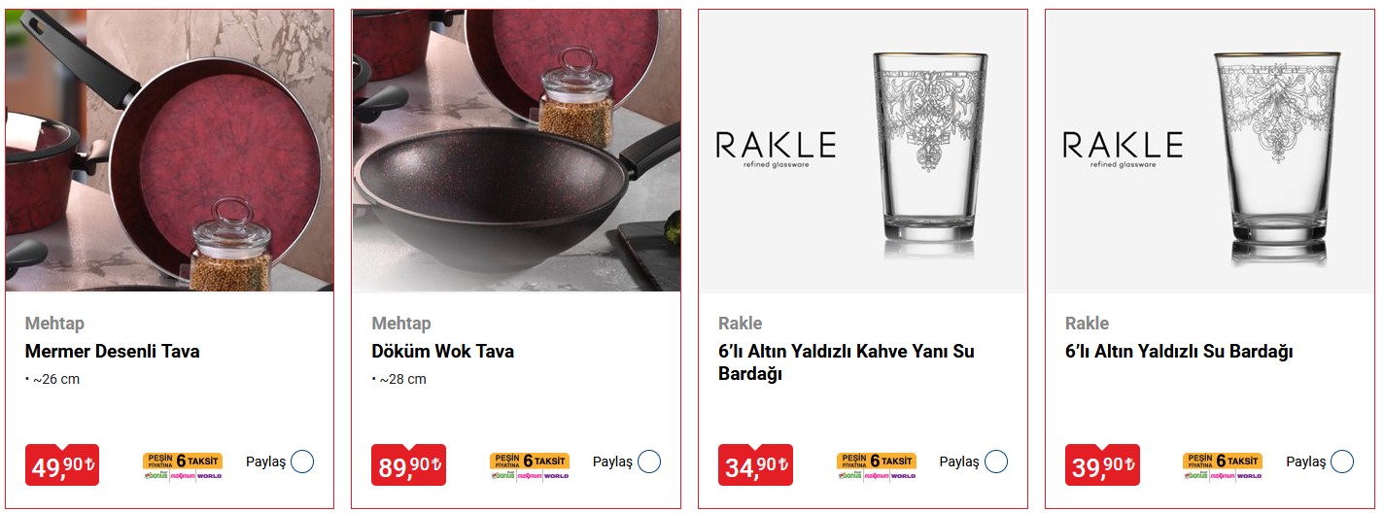Click the Paylaş circle for Mermer Desenli Tava
The width and height of the screenshot is (1384, 513).
(x=302, y=462)
